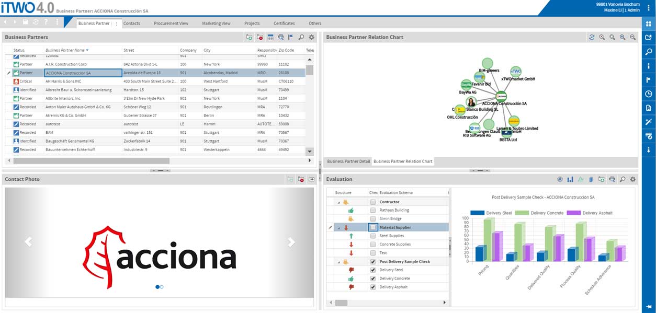This screenshot has height=313, width=656.
Task: Uncheck the Delivery Steel checkbox
Action: pos(372,270)
